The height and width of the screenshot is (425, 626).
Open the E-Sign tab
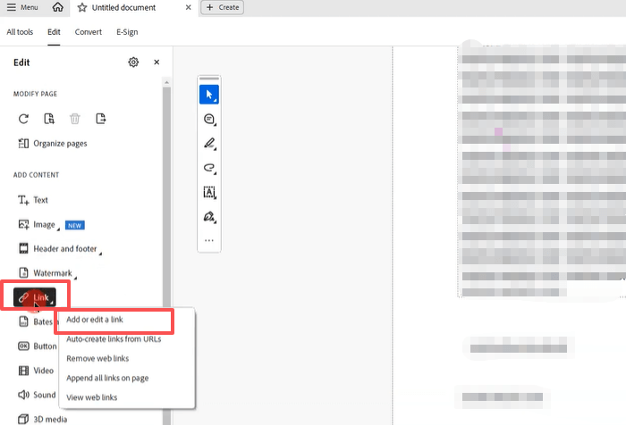pyautogui.click(x=127, y=32)
